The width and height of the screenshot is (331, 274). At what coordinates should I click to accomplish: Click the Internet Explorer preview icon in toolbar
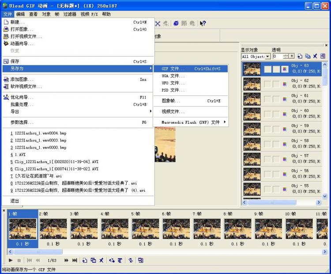click(x=176, y=23)
